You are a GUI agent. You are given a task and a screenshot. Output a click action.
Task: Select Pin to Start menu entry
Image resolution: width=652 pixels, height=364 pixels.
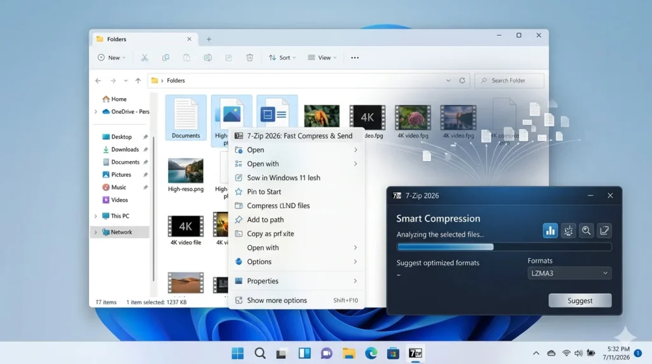tap(297, 192)
